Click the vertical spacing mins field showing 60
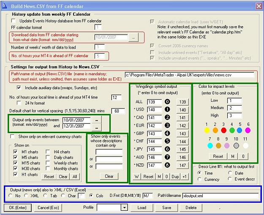Image resolution: width=264 pixels, height=215 pixels. tap(118, 111)
